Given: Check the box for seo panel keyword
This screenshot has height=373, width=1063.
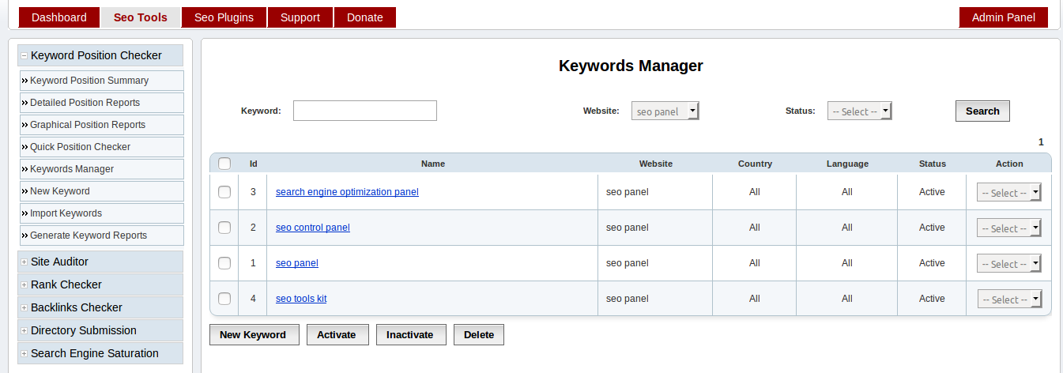Looking at the screenshot, I should tap(224, 263).
